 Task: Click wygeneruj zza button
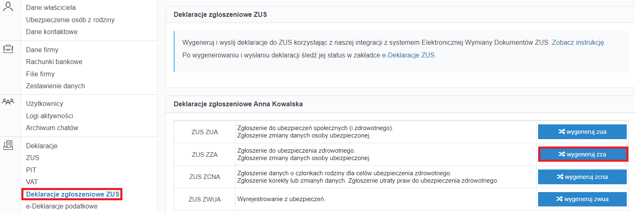click(x=582, y=154)
